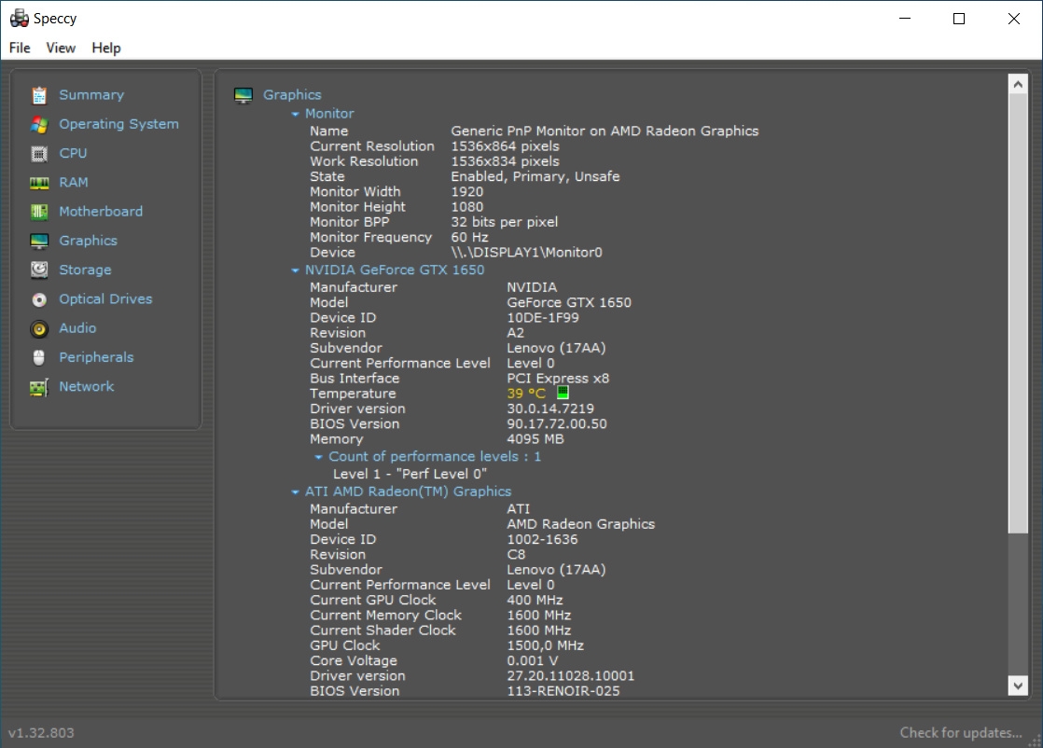
Task: Click the Core Voltage 0.001 V value
Action: pos(533,661)
